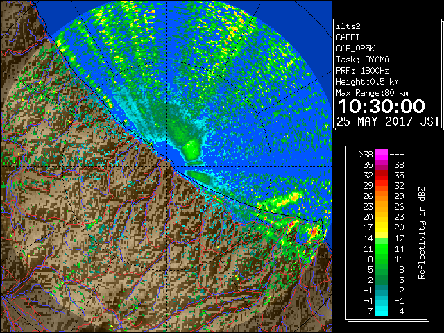This screenshot has height=333, width=444.
Task: Click the 'ilts2' radar name text
Action: point(348,26)
